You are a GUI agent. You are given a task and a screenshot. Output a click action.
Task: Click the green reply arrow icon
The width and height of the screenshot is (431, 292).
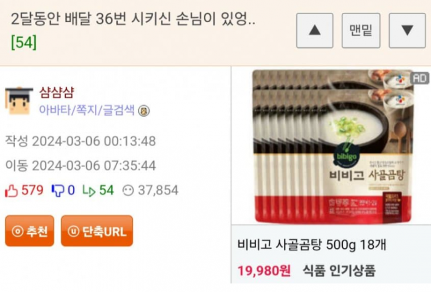(x=89, y=191)
